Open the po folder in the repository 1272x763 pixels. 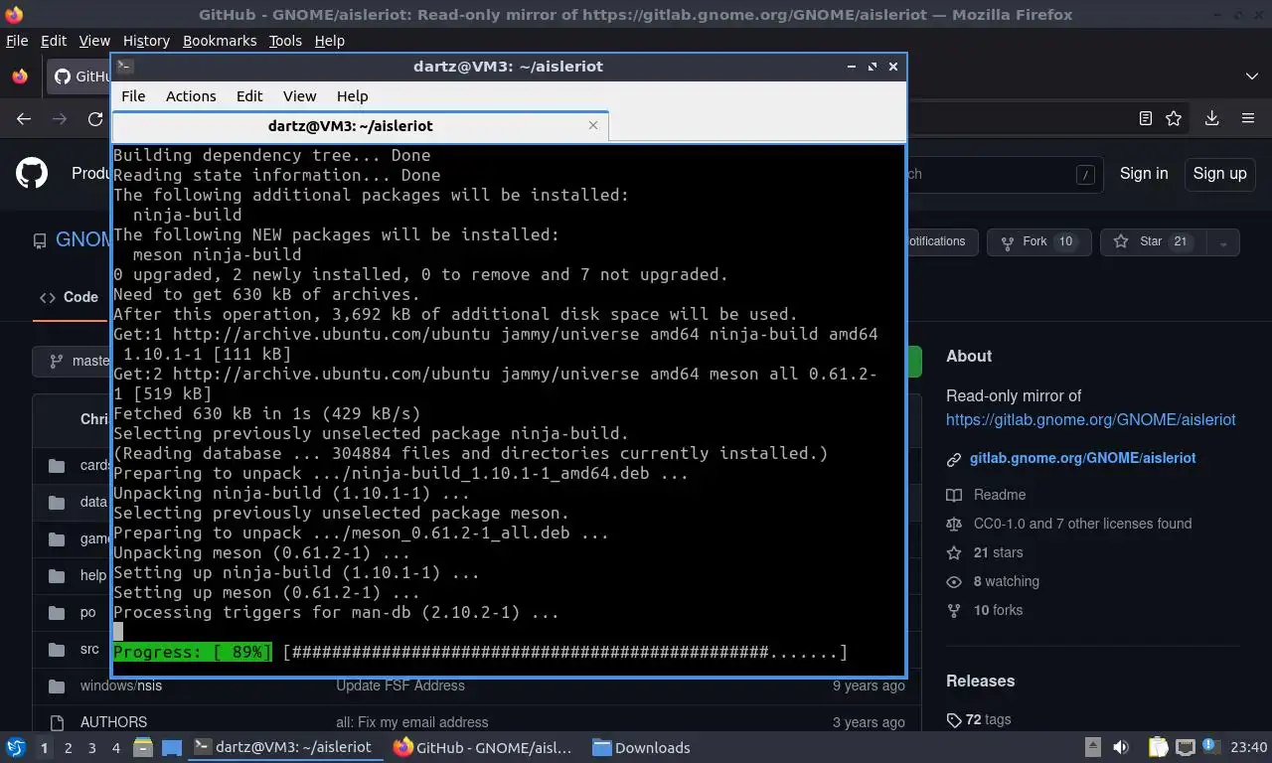(88, 612)
